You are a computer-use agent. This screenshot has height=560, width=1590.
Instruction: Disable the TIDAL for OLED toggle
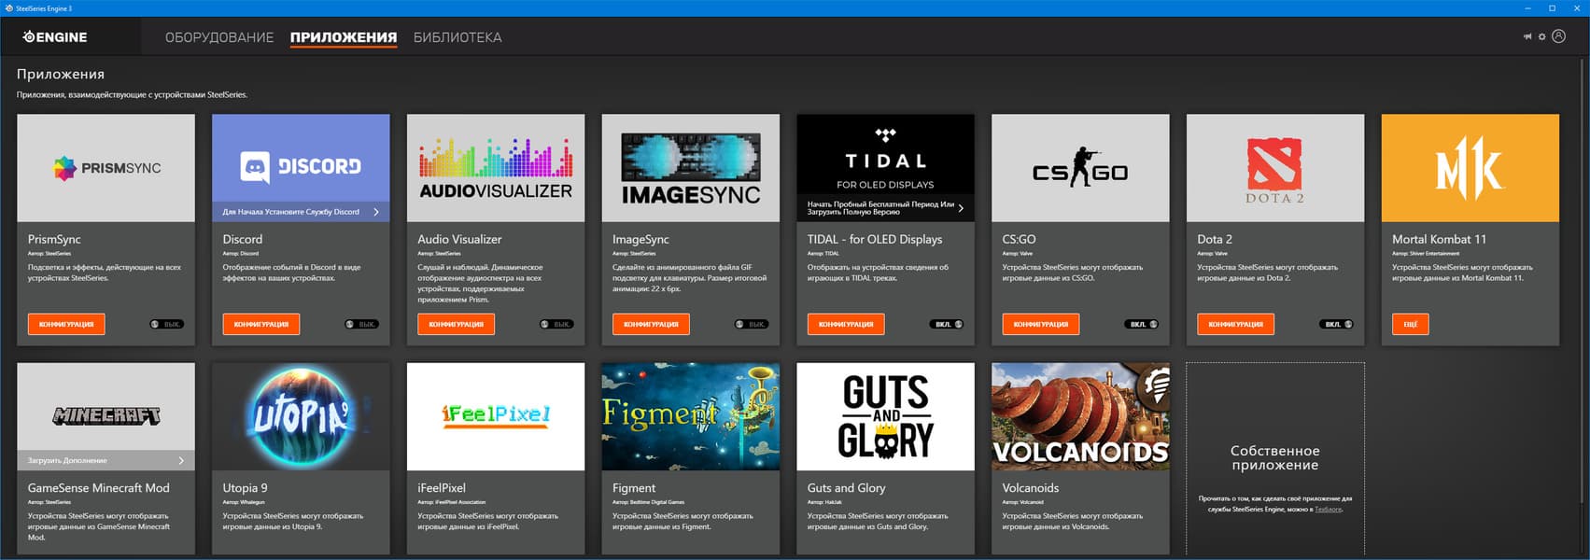[x=947, y=324]
